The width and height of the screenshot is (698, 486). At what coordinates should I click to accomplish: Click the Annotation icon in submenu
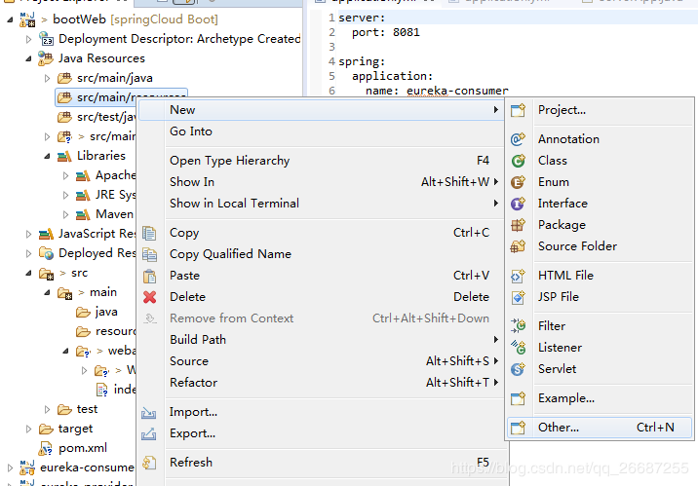[519, 139]
